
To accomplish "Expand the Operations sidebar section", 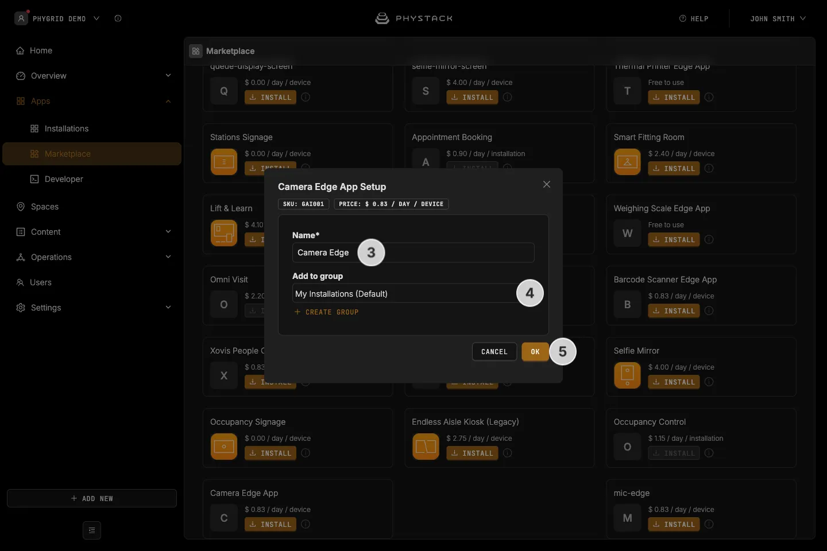I will click(168, 257).
